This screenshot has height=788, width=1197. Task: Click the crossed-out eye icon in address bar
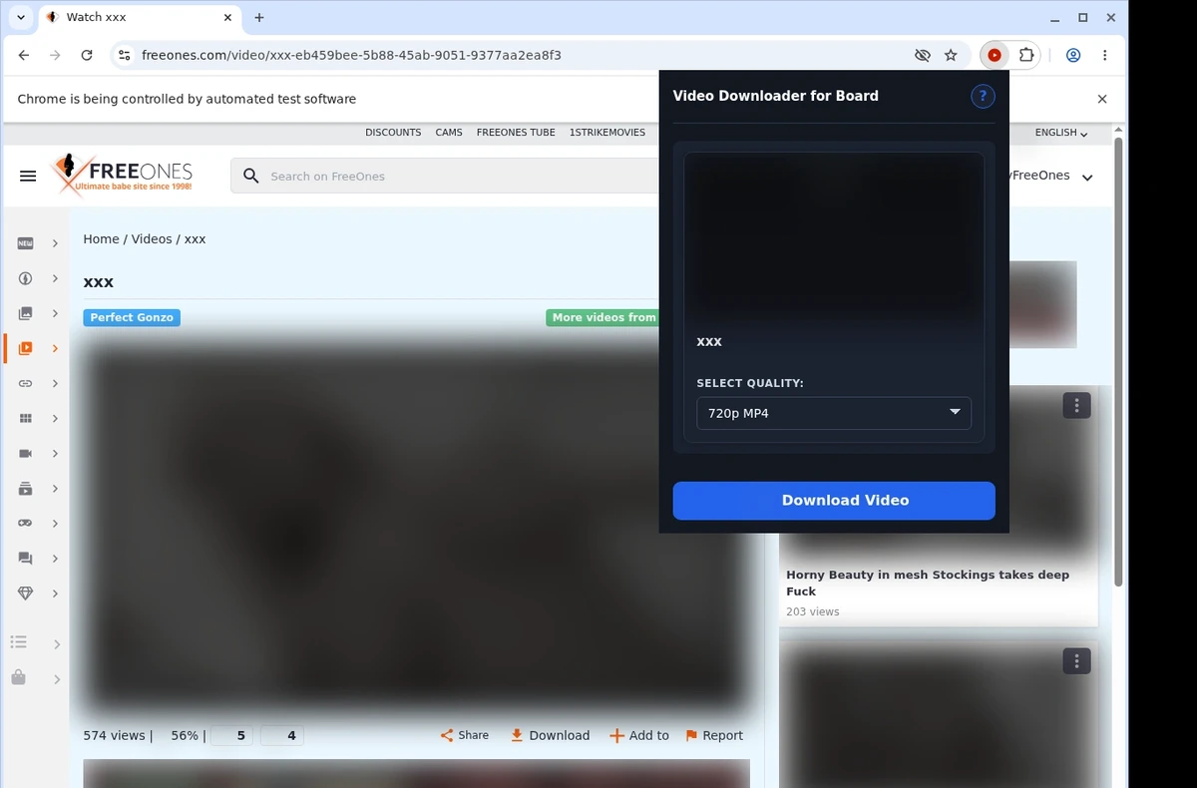(923, 56)
